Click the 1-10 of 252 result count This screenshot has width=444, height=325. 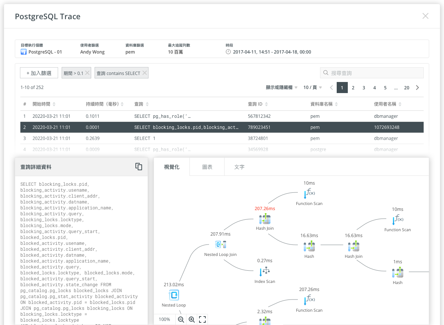tap(32, 88)
